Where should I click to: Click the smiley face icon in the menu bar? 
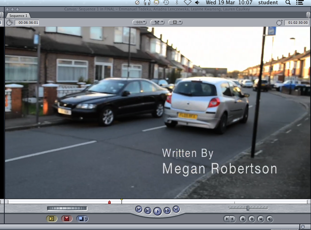tap(156, 2)
